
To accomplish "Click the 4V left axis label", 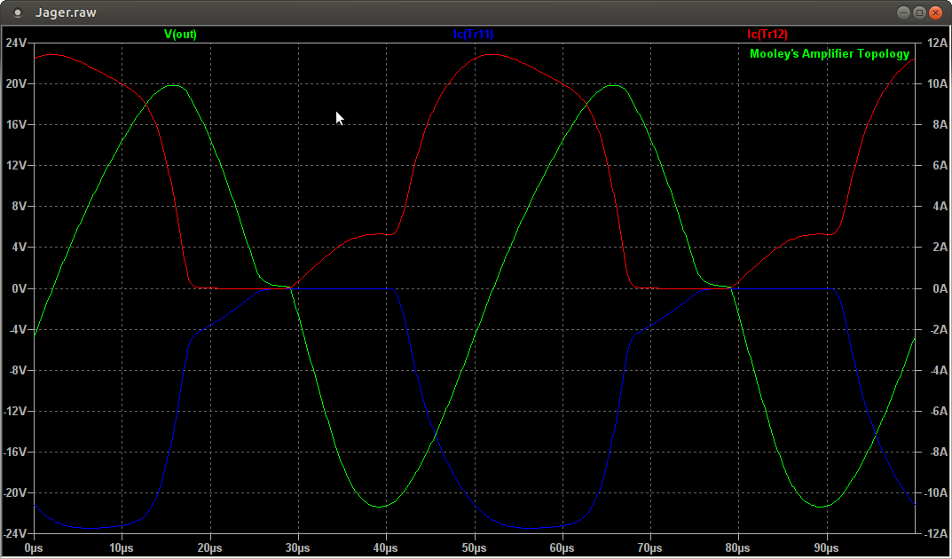I will coord(20,247).
